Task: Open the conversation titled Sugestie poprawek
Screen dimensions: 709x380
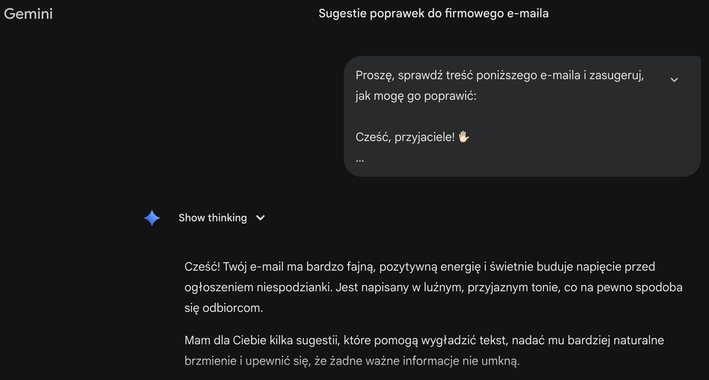Action: (433, 13)
